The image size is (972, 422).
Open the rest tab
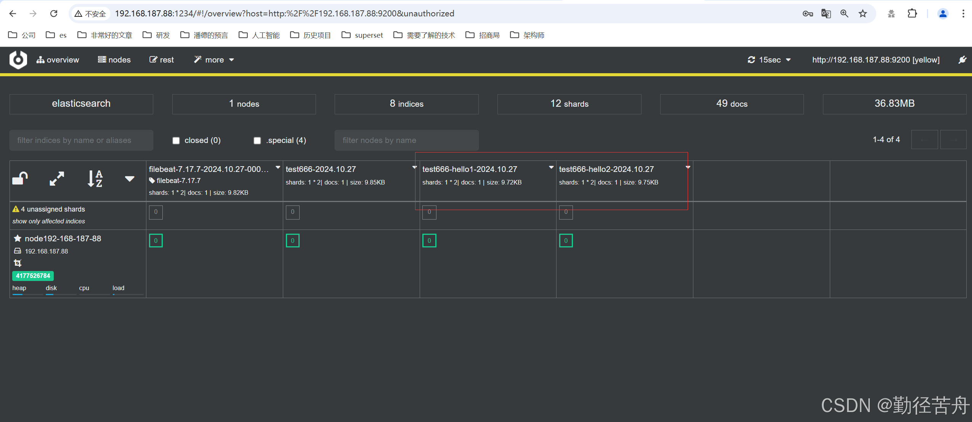pos(162,60)
